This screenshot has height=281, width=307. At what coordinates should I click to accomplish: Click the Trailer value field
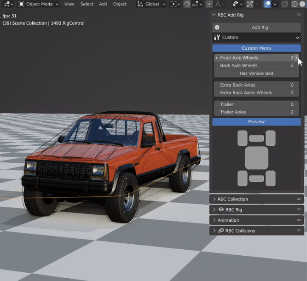(256, 104)
